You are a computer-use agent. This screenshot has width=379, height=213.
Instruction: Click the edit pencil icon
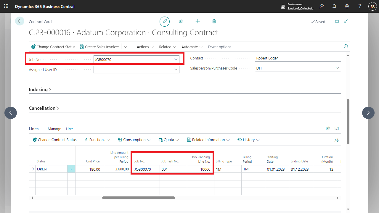[165, 22]
